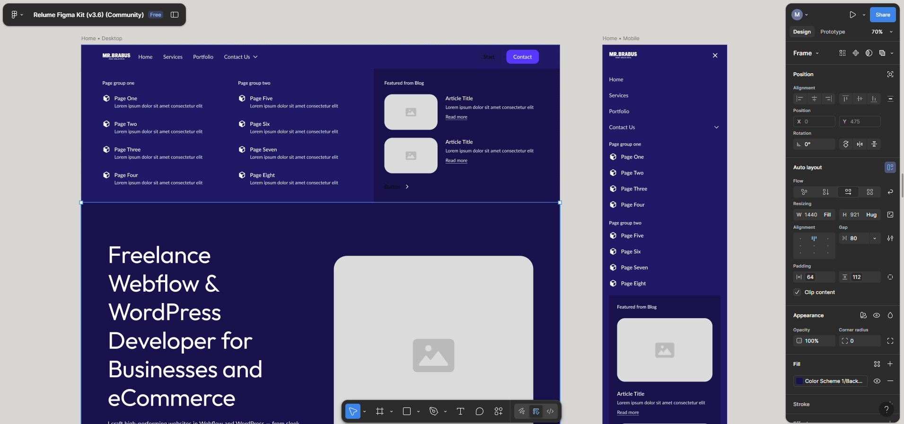Open the Gap value dropdown

(875, 238)
